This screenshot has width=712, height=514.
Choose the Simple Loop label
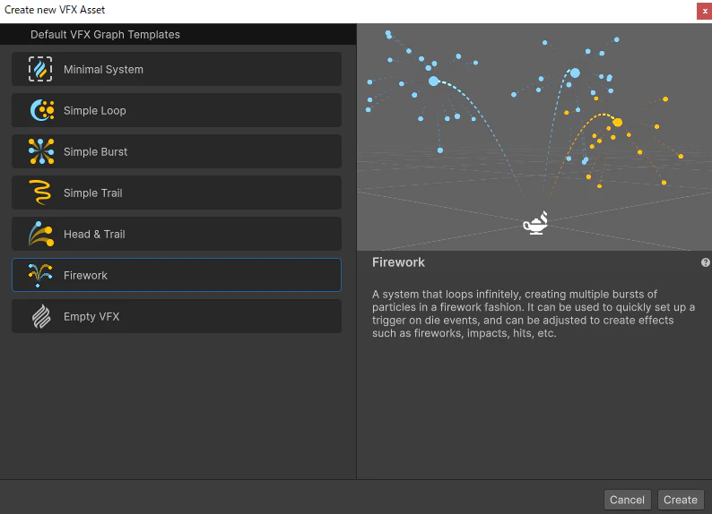[95, 111]
